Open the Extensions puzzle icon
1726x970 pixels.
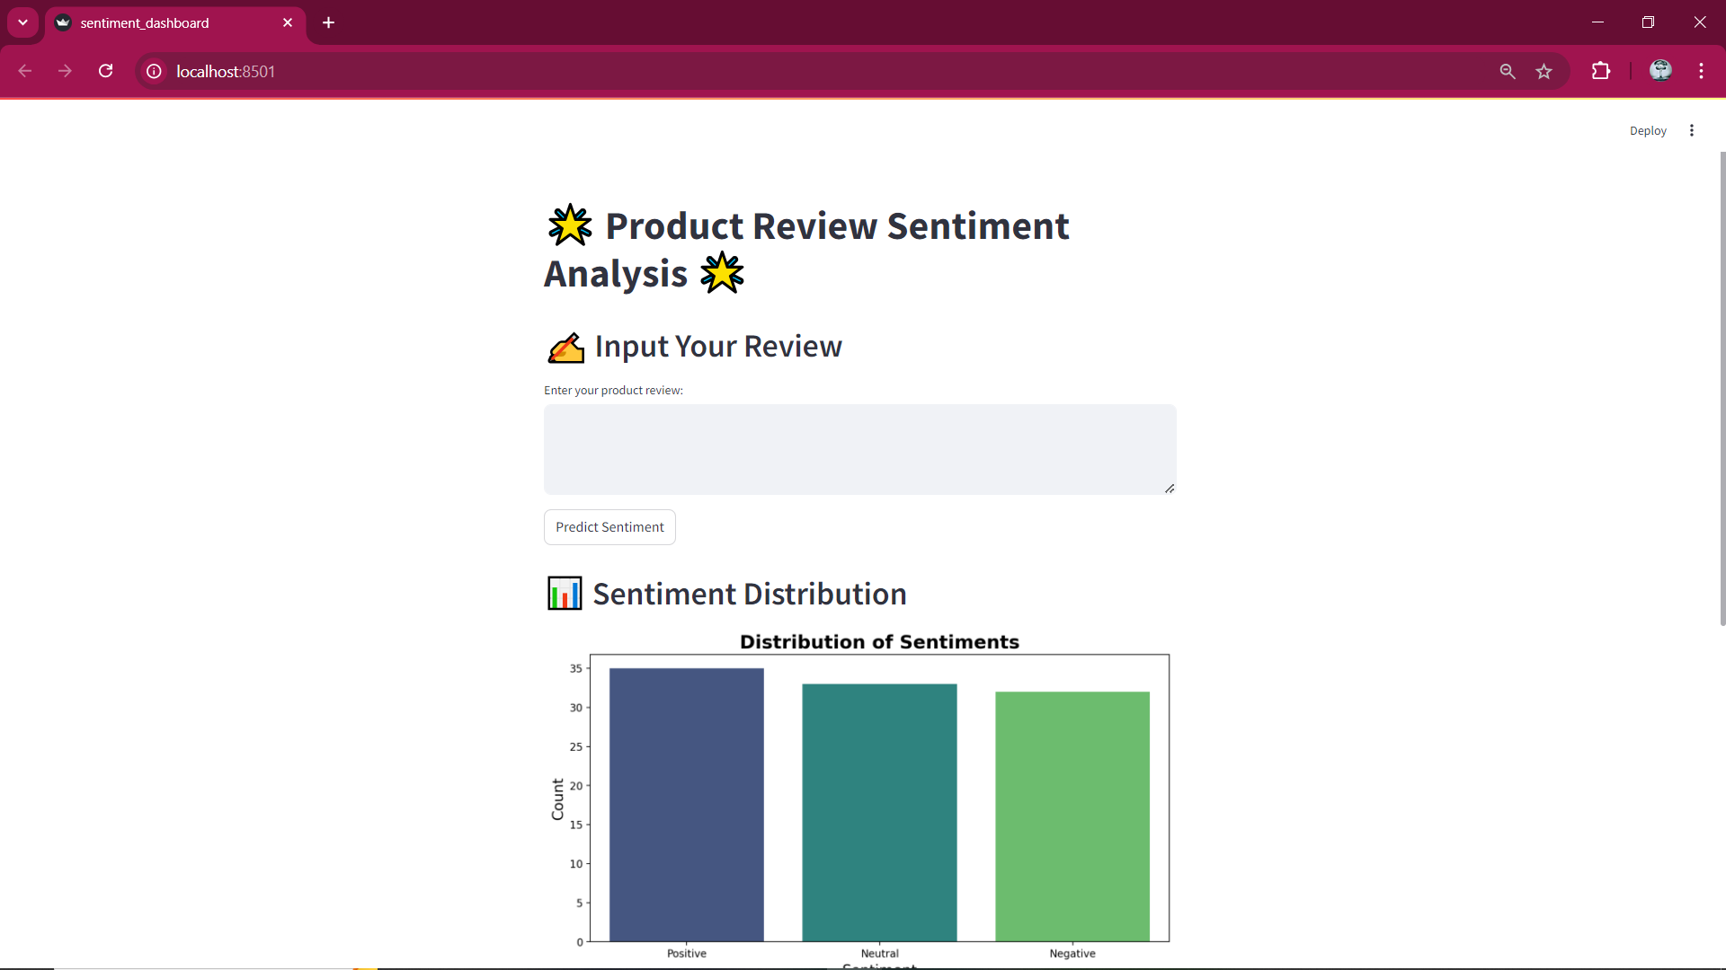point(1601,71)
